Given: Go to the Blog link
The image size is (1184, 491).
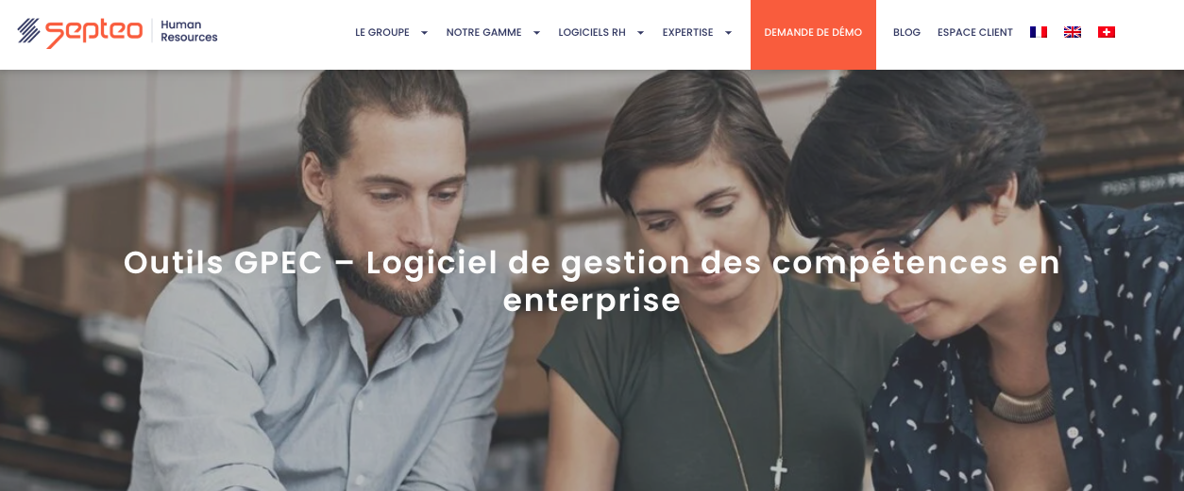Looking at the screenshot, I should point(906,32).
